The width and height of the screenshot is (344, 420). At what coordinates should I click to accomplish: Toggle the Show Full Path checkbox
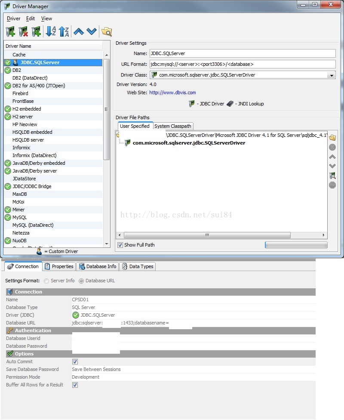tap(120, 245)
